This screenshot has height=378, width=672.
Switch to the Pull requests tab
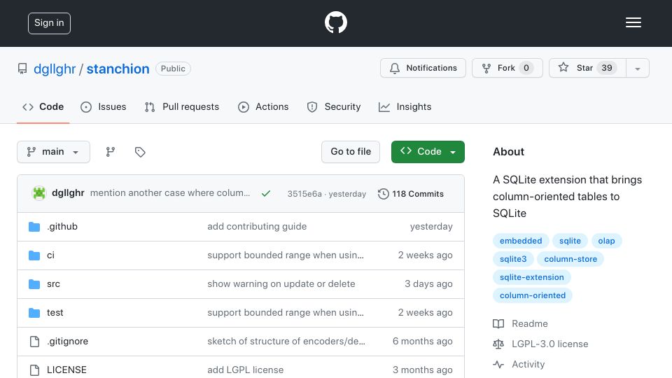[x=182, y=106]
